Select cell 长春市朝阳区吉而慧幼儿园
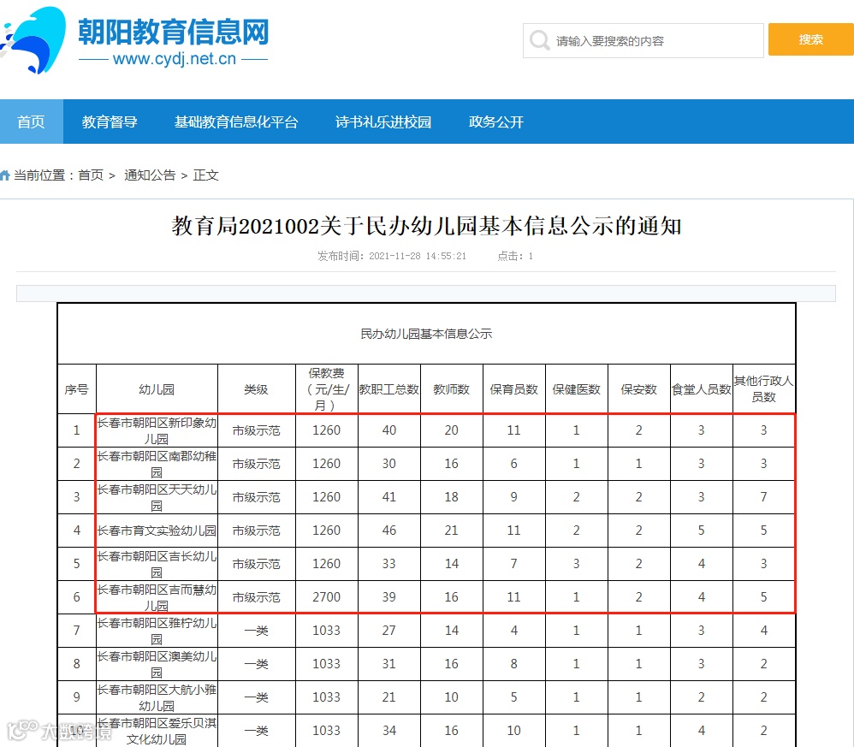This screenshot has width=854, height=747. (157, 597)
